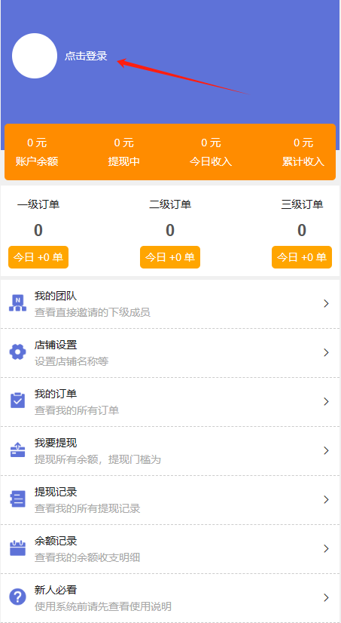341x623 pixels.
Task: Select the 账户余额 balance item
Action: pyautogui.click(x=37, y=152)
